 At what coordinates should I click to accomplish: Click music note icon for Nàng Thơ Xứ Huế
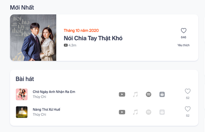135,112
